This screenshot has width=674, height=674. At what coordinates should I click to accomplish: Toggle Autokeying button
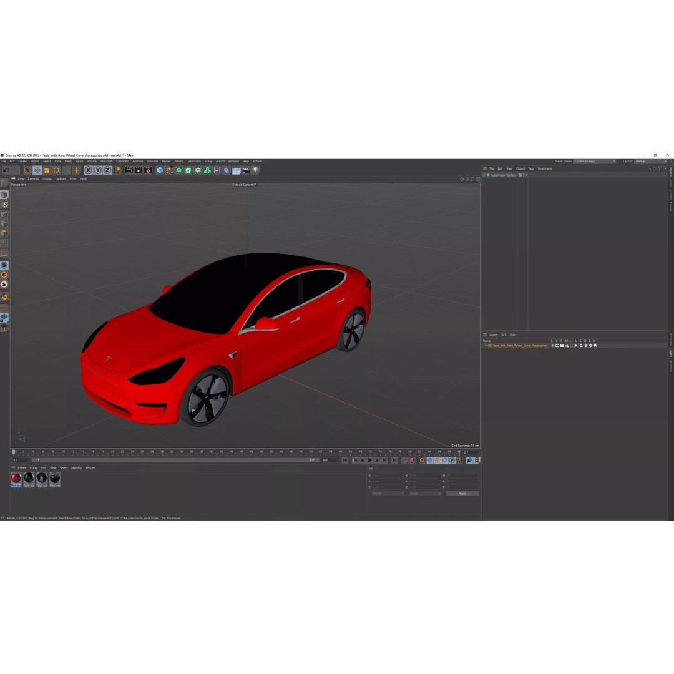412,460
